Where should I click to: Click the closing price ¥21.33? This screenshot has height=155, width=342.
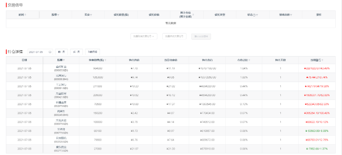(171, 149)
